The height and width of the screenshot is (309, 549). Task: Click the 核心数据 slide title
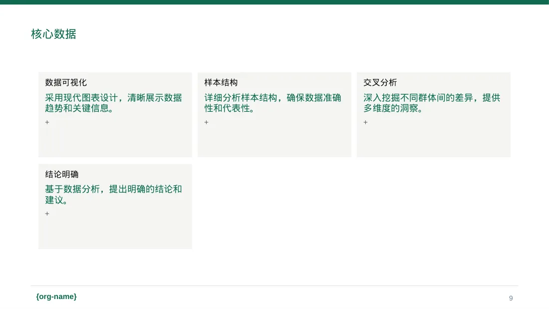pos(53,34)
